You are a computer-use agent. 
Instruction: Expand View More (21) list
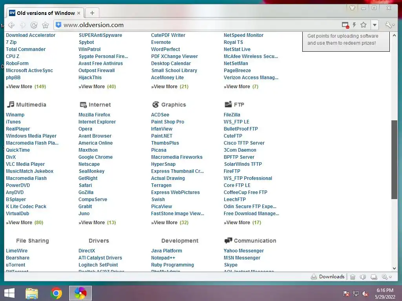point(170,87)
